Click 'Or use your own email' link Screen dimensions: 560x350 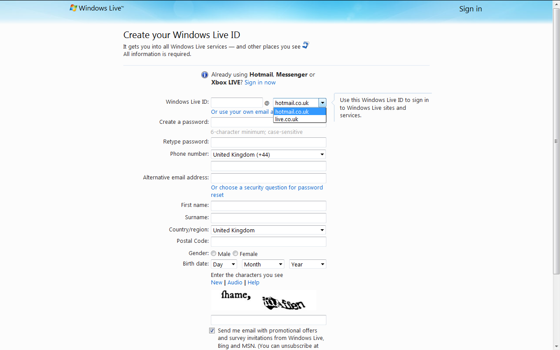click(x=242, y=112)
